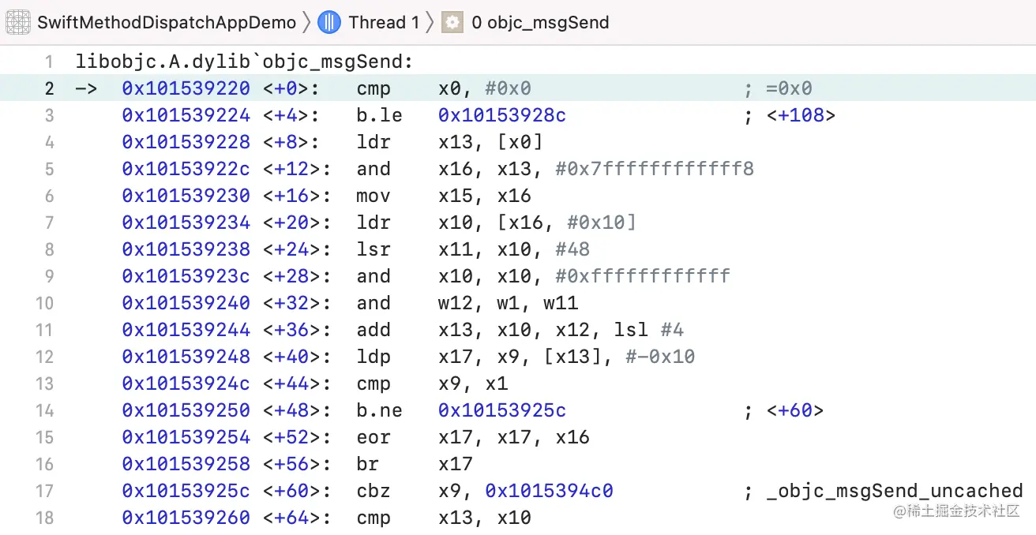Click the lsr instruction mnemonic
Image resolution: width=1036 pixels, height=535 pixels.
point(373,249)
